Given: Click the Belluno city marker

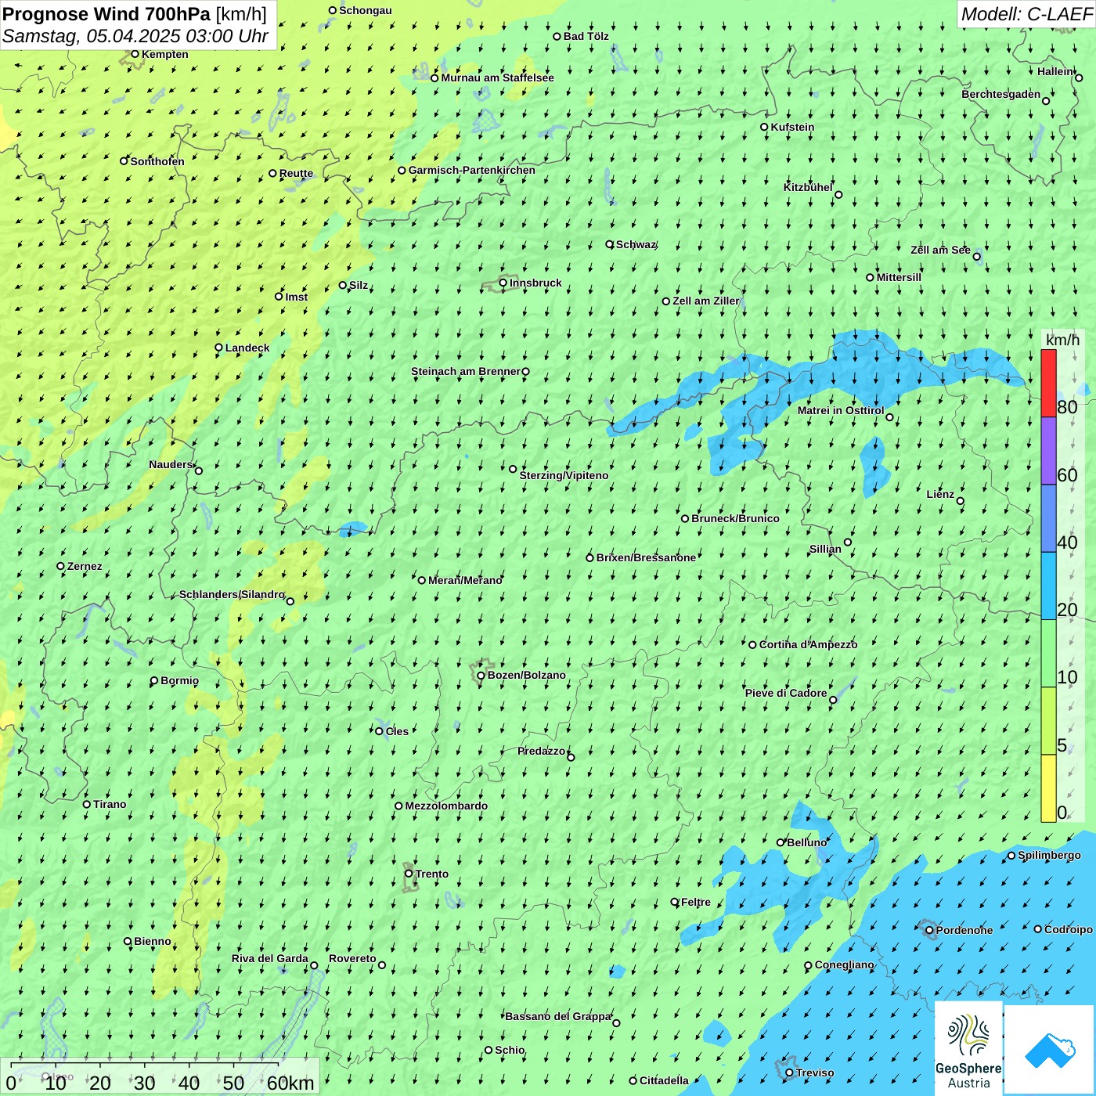Looking at the screenshot, I should pyautogui.click(x=781, y=842).
